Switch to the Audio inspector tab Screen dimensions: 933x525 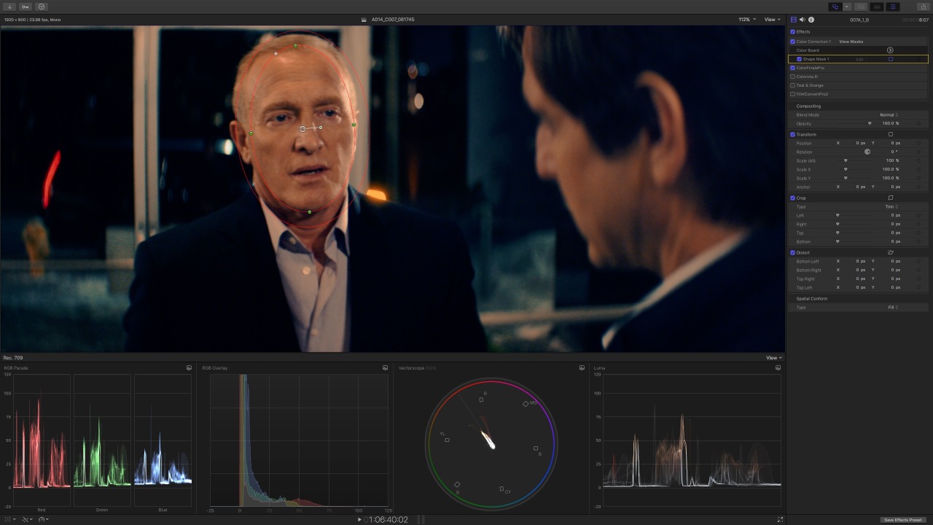click(x=803, y=20)
